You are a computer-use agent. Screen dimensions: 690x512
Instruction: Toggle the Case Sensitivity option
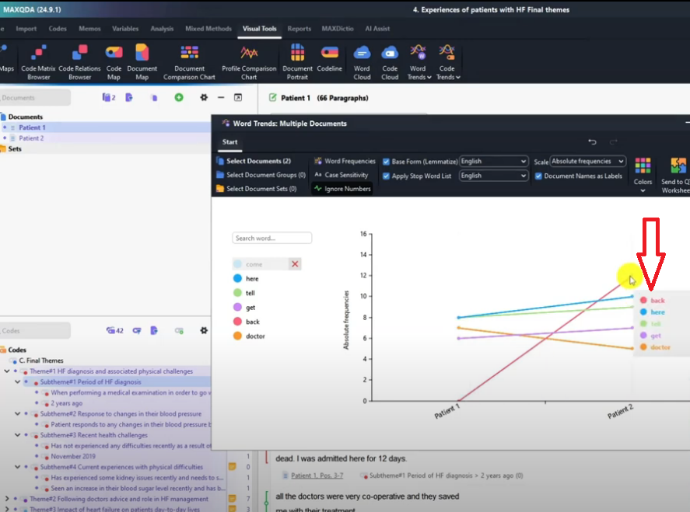[x=341, y=175]
